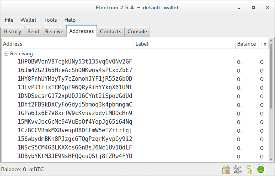Open the File menu
This screenshot has height=176, width=275.
[9, 20]
